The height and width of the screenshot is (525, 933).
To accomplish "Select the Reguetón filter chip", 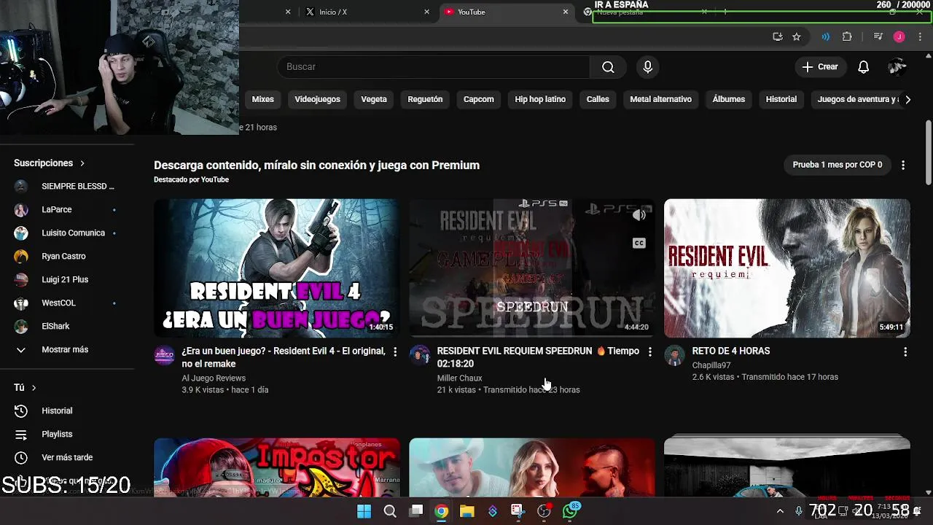I will pos(425,99).
